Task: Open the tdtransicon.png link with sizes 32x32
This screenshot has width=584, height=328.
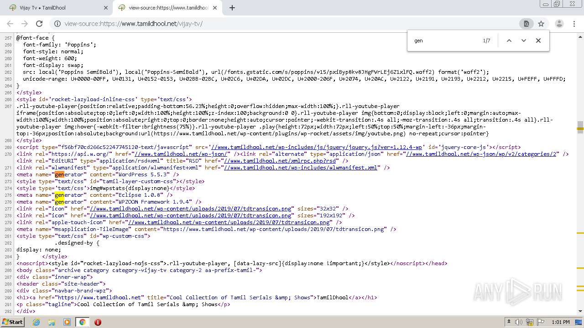Action: [x=191, y=209]
